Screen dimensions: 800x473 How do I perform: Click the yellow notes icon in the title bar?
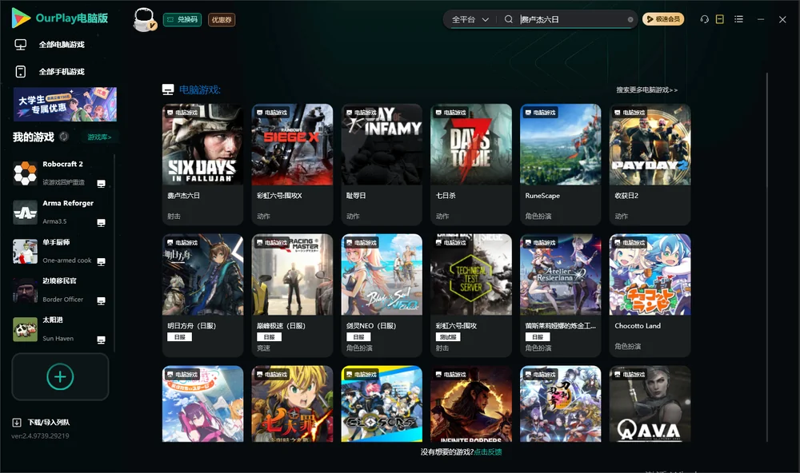pyautogui.click(x=719, y=19)
